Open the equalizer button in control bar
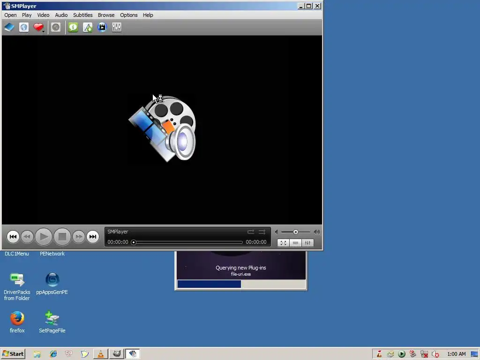Screen dimensions: 480x360 (307, 243)
